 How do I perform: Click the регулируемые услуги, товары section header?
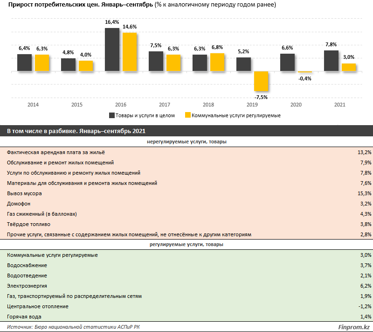tap(186, 244)
